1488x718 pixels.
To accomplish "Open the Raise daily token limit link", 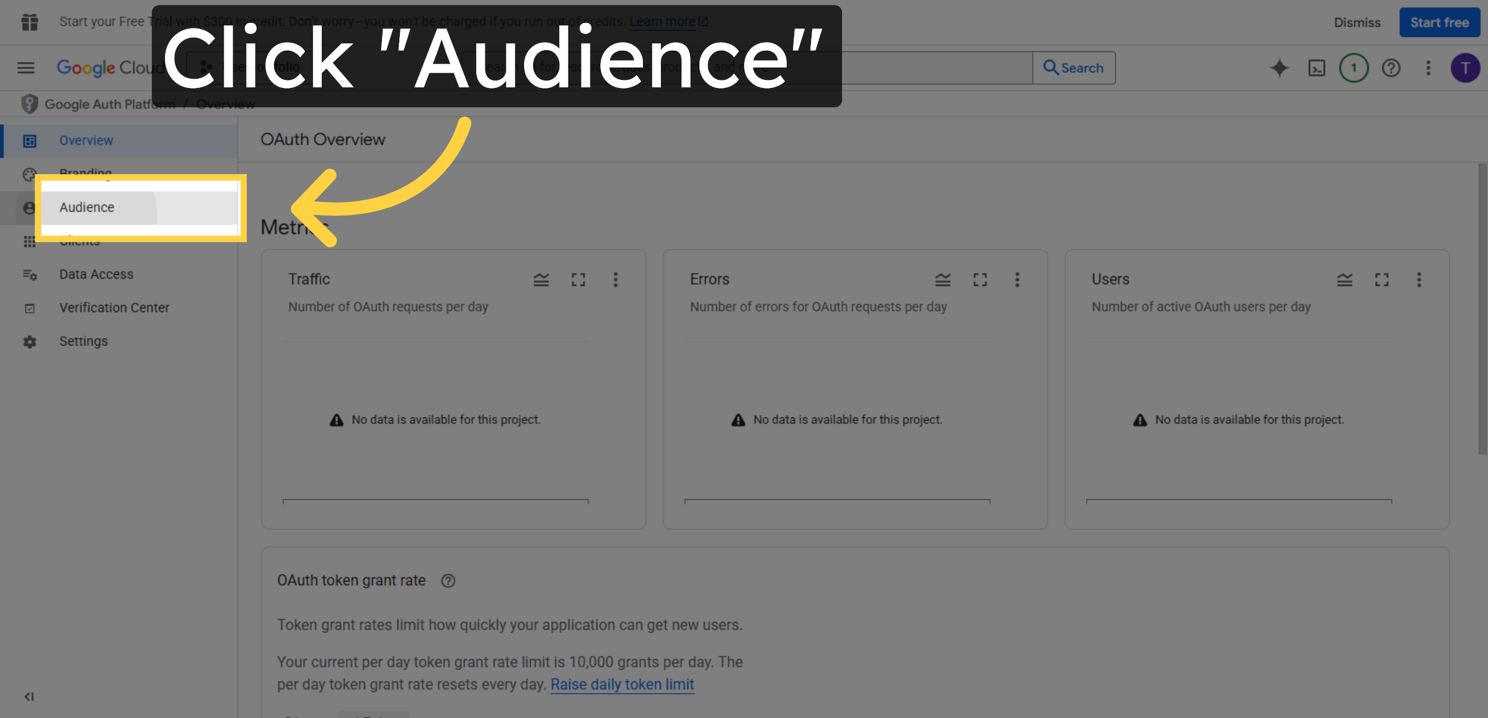I will click(x=622, y=684).
